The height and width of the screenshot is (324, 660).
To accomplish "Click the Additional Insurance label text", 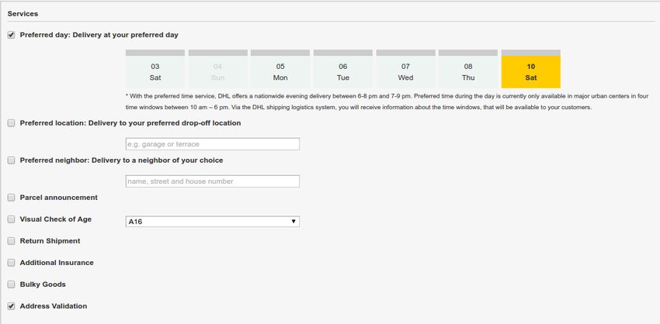I will click(57, 263).
